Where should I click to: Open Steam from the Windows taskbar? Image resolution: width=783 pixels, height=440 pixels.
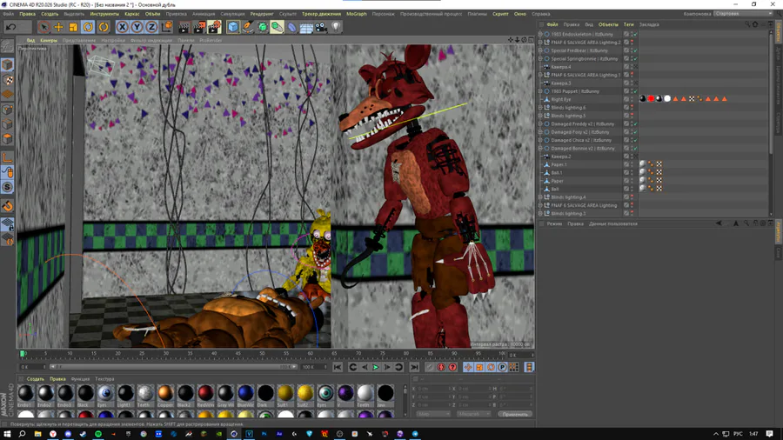pos(83,434)
